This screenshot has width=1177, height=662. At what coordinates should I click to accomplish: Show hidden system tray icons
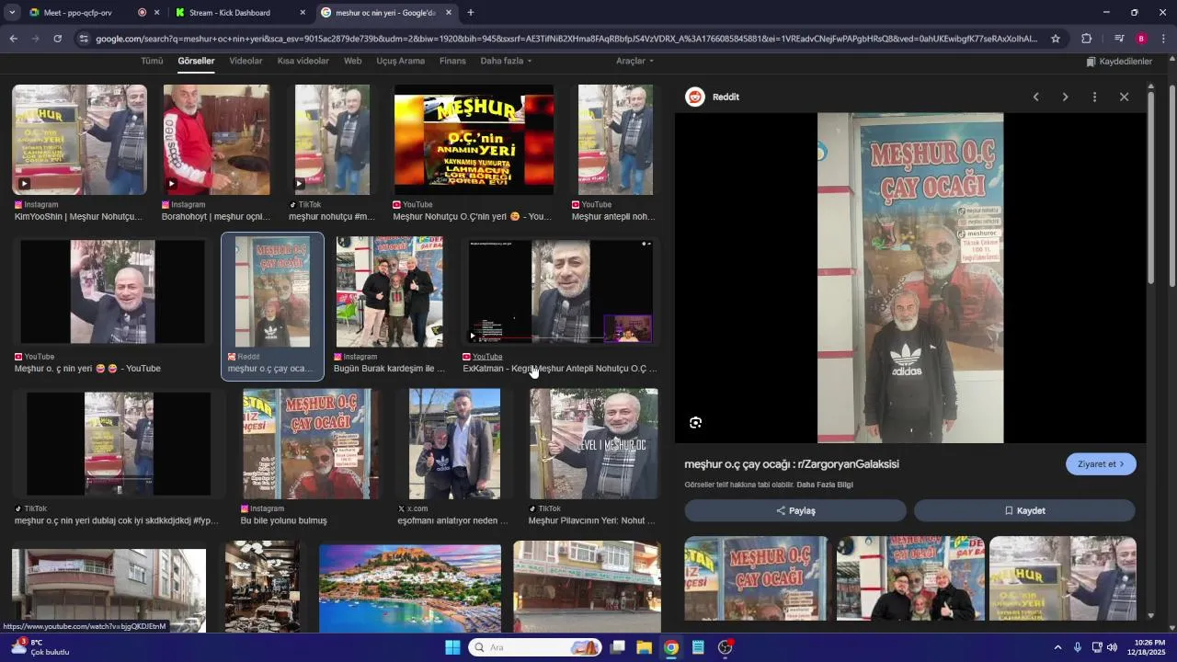point(1057,647)
